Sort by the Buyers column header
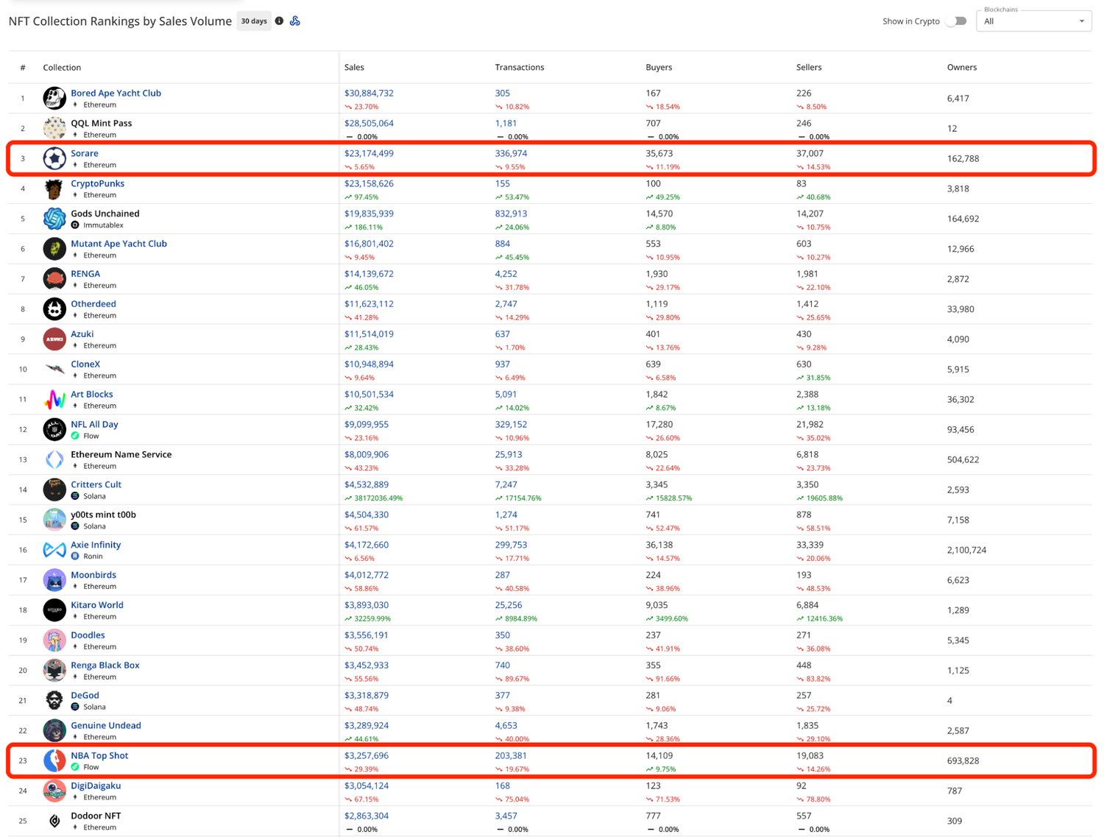 659,67
